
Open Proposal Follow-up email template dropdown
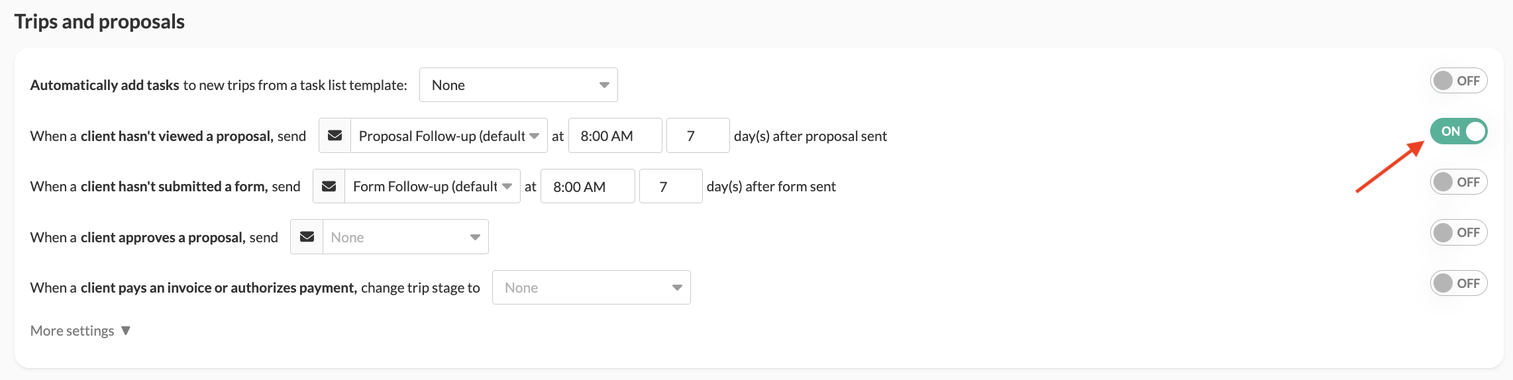point(448,136)
